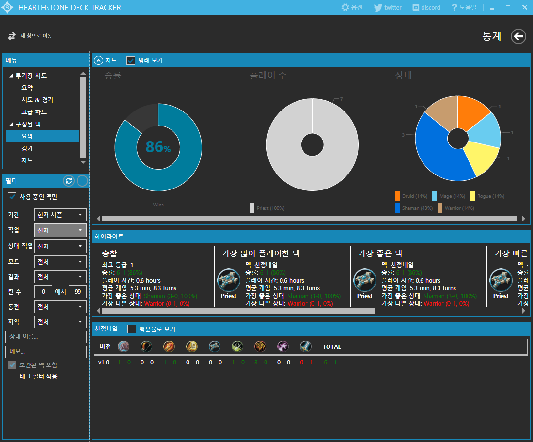Screen dimensions: 533x442
Task: Click the v1.0 version row label
Action: [104, 363]
